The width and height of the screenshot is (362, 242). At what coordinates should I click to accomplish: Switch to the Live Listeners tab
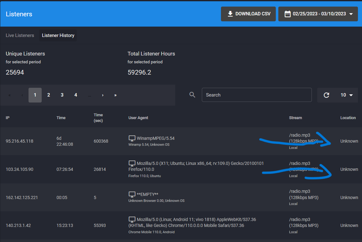click(20, 35)
